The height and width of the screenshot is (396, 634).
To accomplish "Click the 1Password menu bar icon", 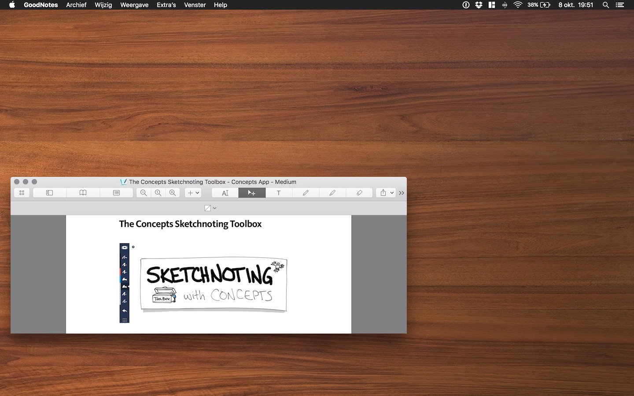I will [x=466, y=5].
